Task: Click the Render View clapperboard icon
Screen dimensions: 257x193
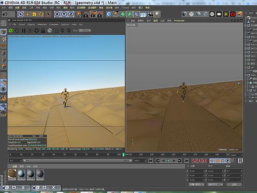Action: (86, 14)
